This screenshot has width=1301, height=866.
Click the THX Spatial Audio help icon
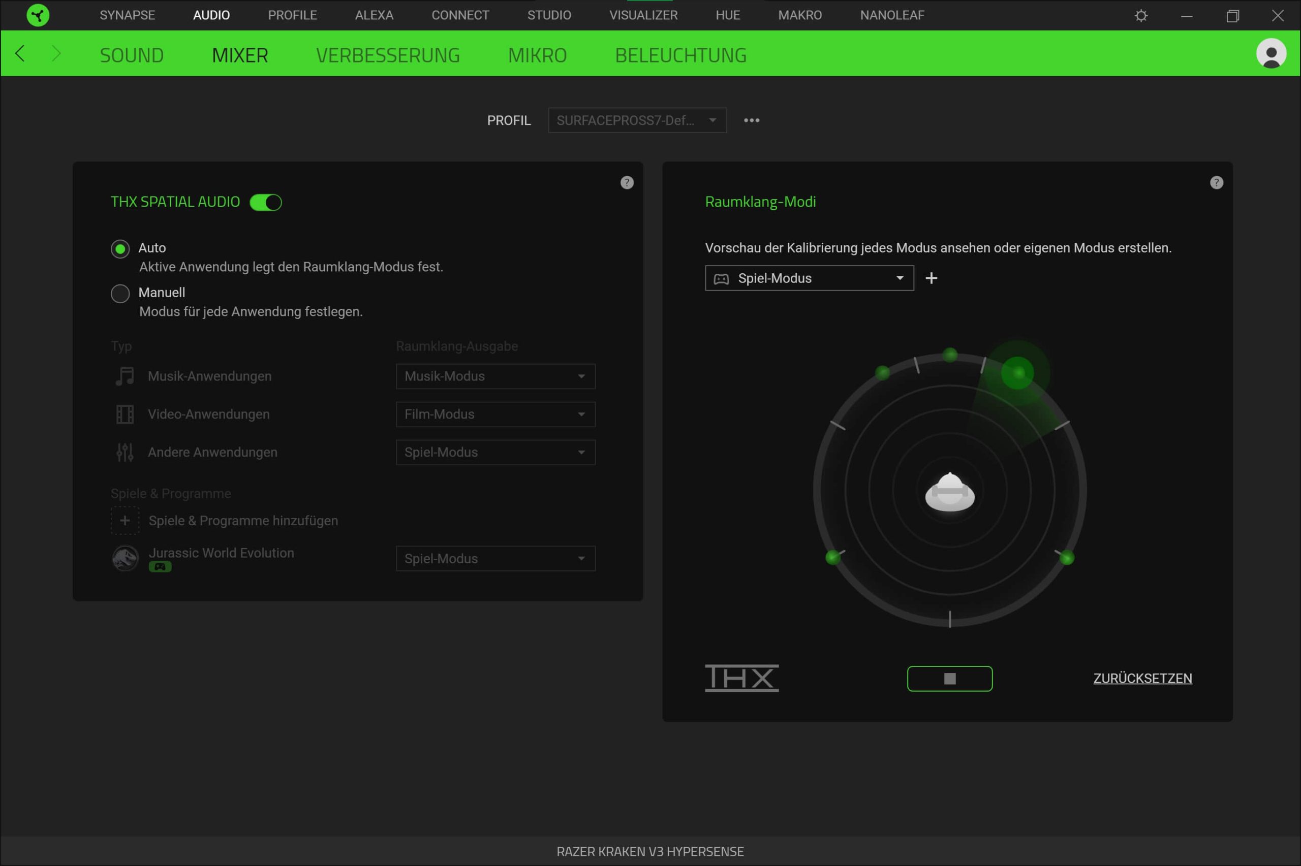pos(627,183)
